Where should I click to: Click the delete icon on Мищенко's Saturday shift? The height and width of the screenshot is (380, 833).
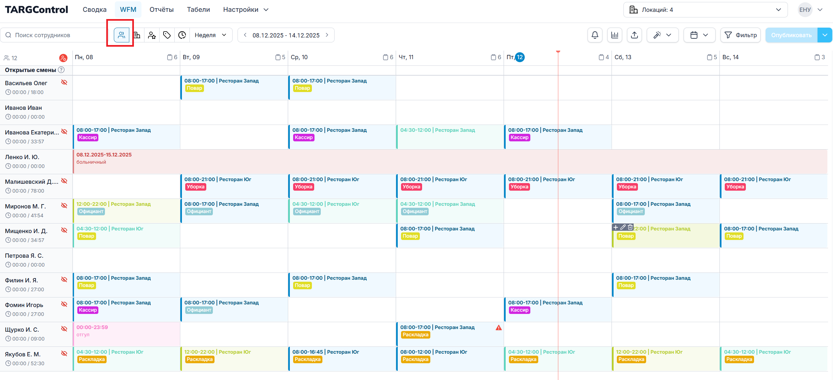tap(630, 227)
